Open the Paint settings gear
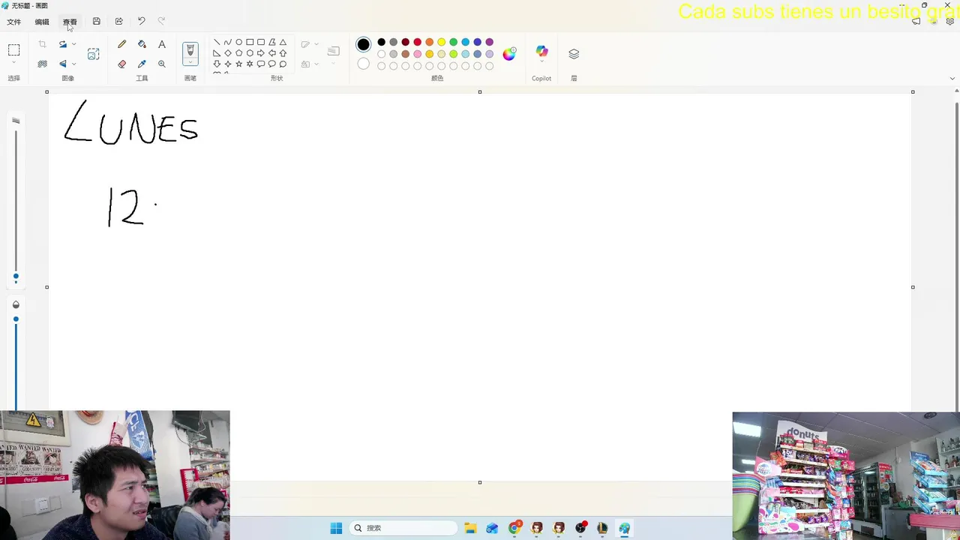Screen dimensions: 960x540 pyautogui.click(x=949, y=21)
